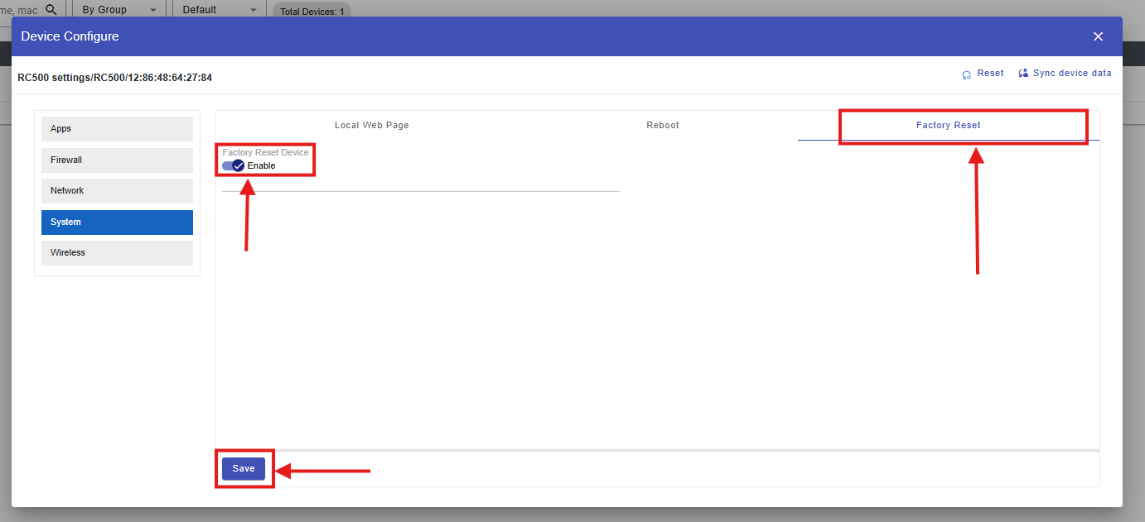Disable the Factory Reset Device toggle
Viewport: 1145px width, 522px height.
coord(233,165)
